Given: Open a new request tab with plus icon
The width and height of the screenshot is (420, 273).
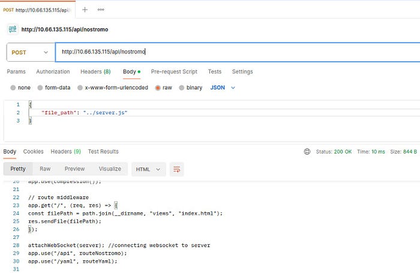Looking at the screenshot, I should click(85, 10).
